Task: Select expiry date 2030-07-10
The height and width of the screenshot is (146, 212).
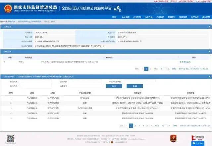Action: [123, 37]
